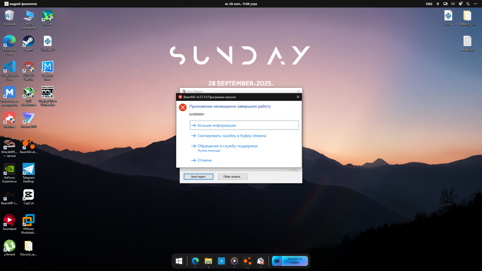Screen dimensions: 482x271
Task: Open Other actions... menu button
Action: point(233,177)
